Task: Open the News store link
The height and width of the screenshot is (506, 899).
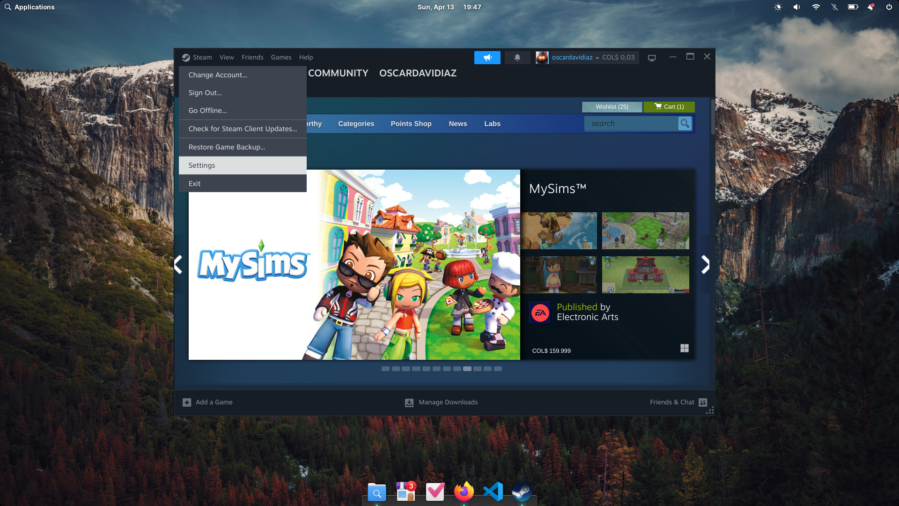Action: tap(457, 124)
